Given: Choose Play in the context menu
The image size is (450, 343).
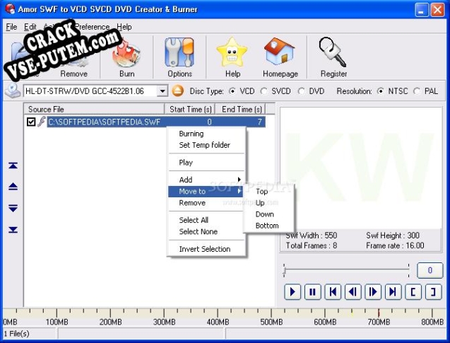Looking at the screenshot, I should point(206,163).
